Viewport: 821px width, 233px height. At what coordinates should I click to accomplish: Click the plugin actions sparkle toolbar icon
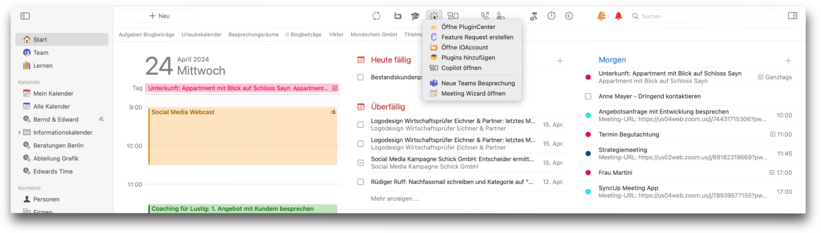434,16
